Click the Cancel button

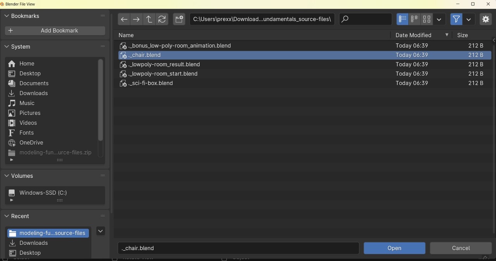[461, 248]
